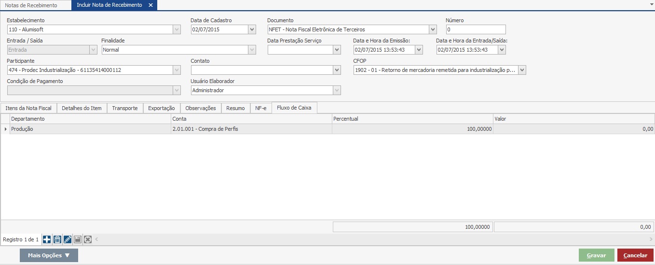This screenshot has width=655, height=265.
Task: Open the Mais Opções menu button
Action: point(49,255)
